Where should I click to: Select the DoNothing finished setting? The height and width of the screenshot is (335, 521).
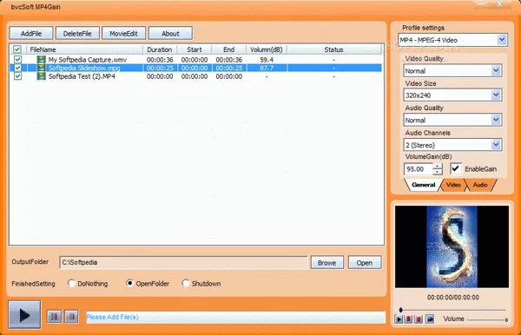[x=71, y=283]
